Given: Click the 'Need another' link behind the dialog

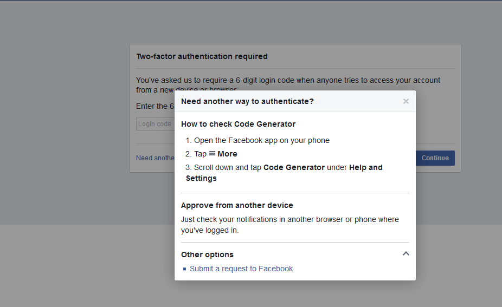Looking at the screenshot, I should click(155, 158).
